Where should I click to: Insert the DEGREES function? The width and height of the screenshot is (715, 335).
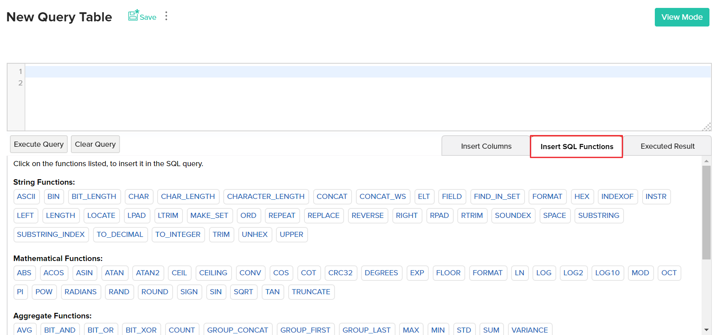tap(381, 273)
